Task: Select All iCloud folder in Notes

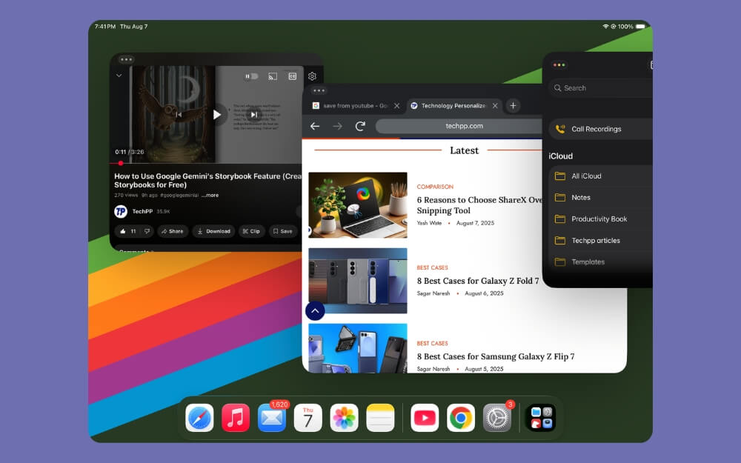Action: coord(601,176)
